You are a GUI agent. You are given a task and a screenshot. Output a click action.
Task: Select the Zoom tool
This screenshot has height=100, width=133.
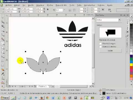tap(2, 31)
